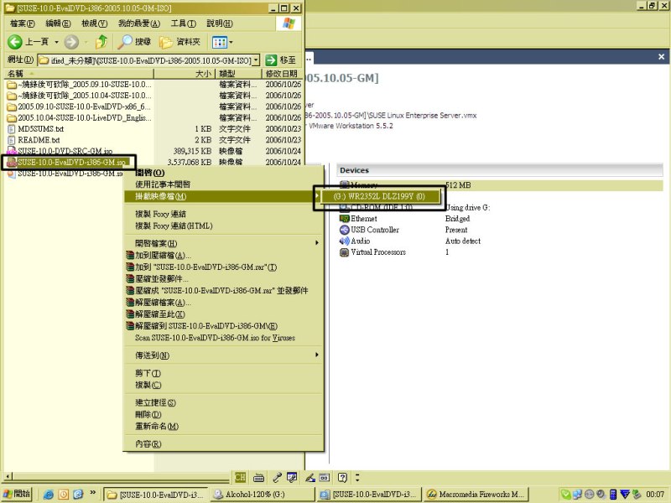Sort files by 名稱 column header
The image size is (671, 503).
pos(79,74)
